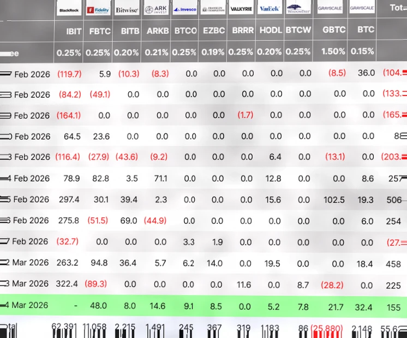
Task: Click the 71.1 ARKB value
Action: point(160,179)
